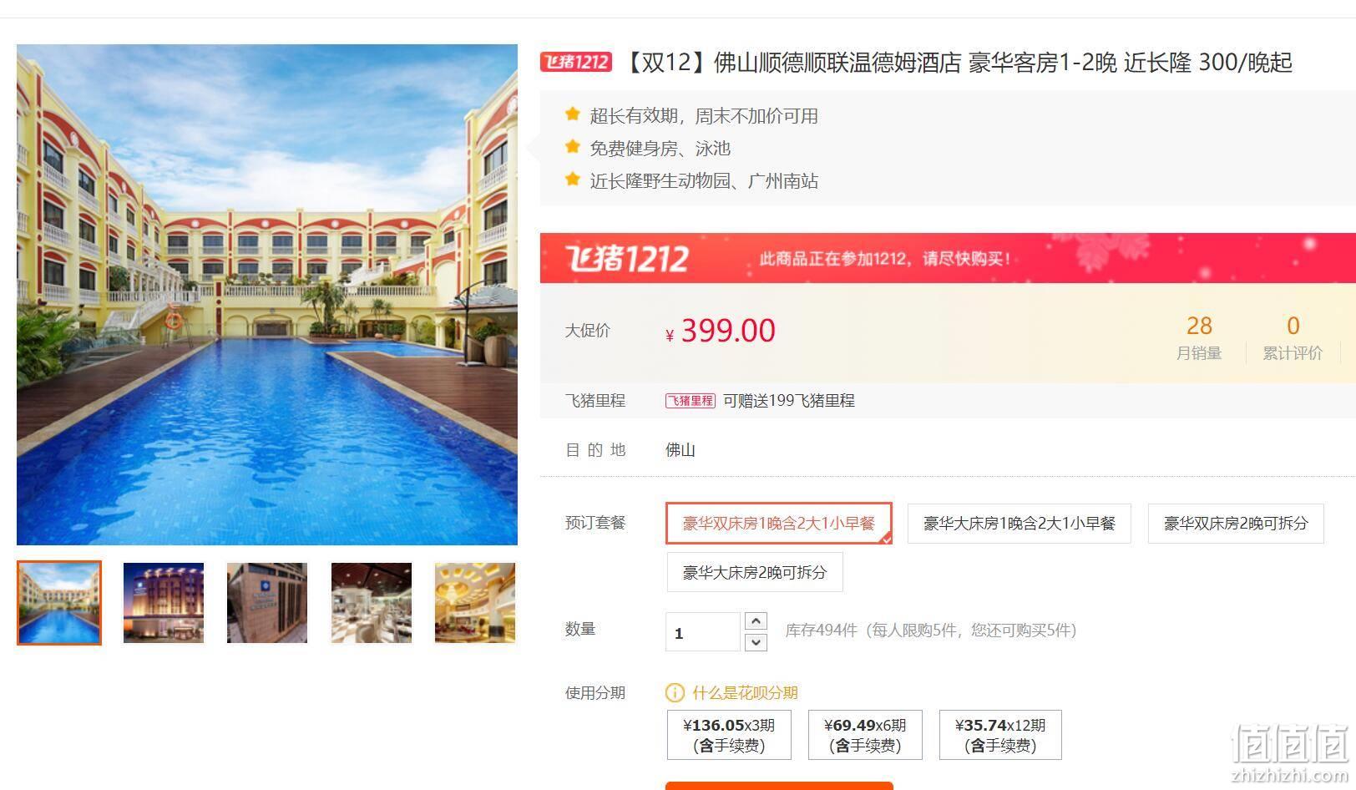View the 累计评价 review count
The width and height of the screenshot is (1356, 790).
pos(1293,337)
